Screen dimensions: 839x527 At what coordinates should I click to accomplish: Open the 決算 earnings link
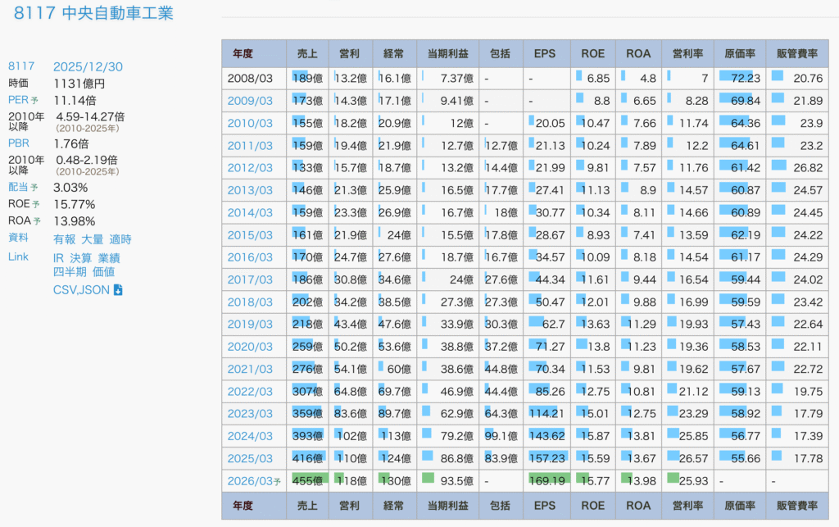pos(80,258)
